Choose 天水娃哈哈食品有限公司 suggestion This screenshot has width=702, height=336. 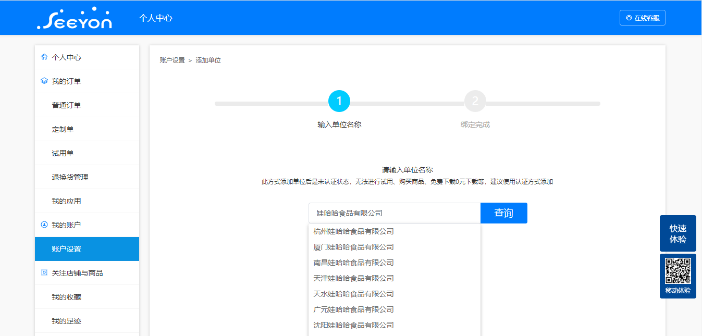[395, 294]
